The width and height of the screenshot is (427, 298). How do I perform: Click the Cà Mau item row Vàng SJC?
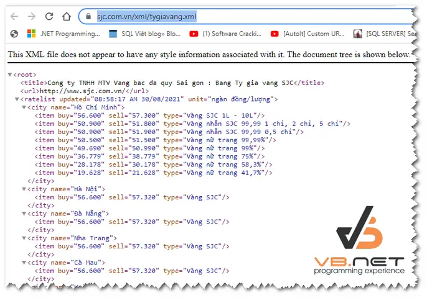(132, 271)
